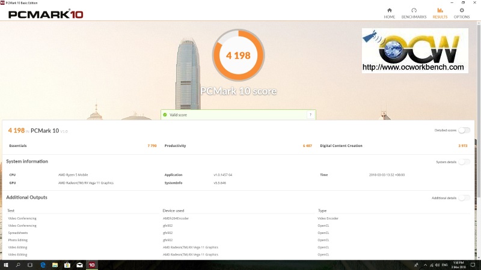Click AMDh264Encoder device entry
The width and height of the screenshot is (481, 270).
[x=176, y=218]
